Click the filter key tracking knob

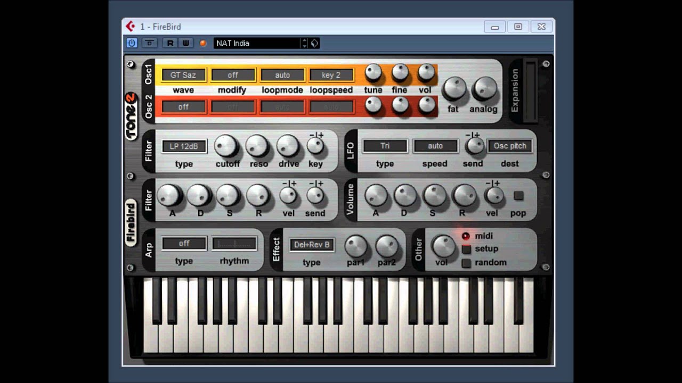point(315,146)
